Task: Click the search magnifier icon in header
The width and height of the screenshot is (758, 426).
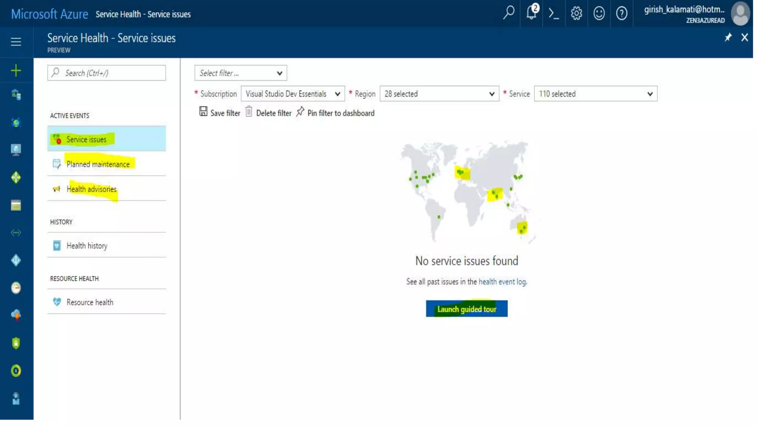Action: pos(509,13)
